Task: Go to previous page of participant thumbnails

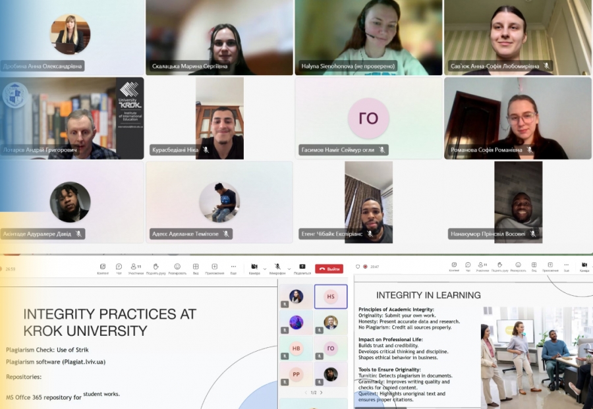Action: tap(306, 393)
